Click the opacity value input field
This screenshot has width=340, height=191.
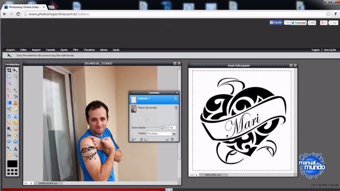click(172, 127)
